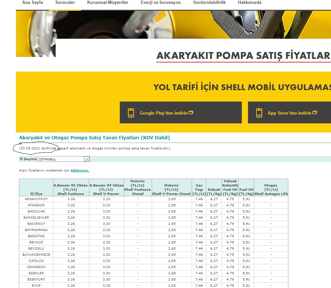Open the Hakkımızda menu item

pos(250,3)
